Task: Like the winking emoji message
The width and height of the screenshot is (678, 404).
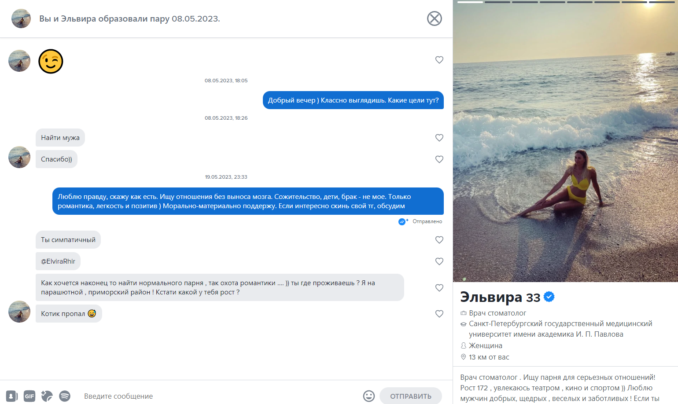Action: tap(439, 60)
